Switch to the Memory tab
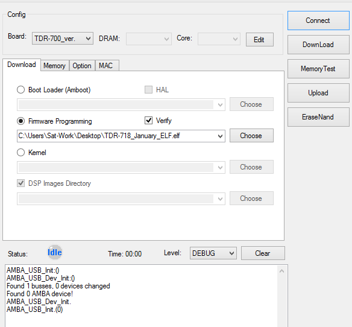Screen dimensions: 352x327 55,66
